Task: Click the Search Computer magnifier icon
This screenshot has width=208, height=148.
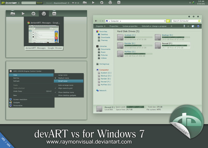Action: coord(199,21)
